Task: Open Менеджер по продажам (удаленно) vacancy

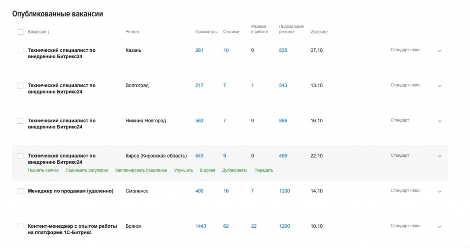Action: [x=70, y=191]
